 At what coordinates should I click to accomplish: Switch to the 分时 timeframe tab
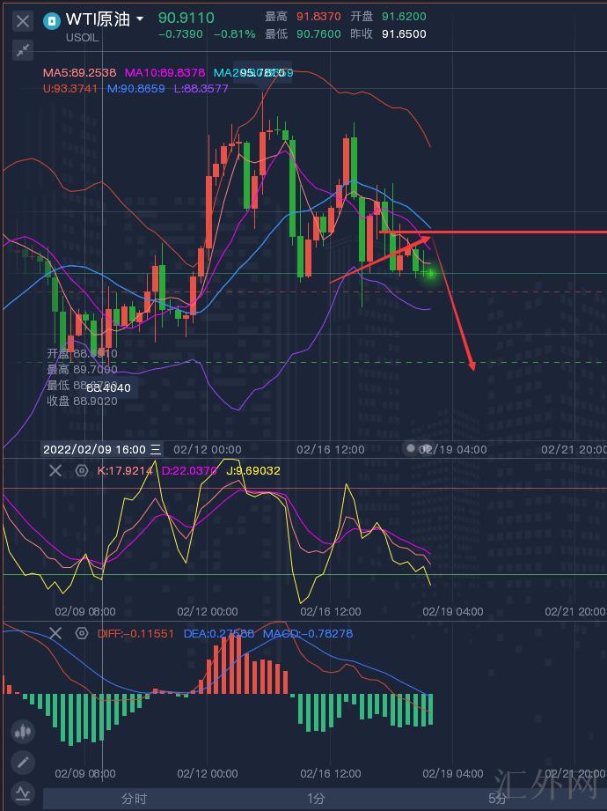(134, 799)
